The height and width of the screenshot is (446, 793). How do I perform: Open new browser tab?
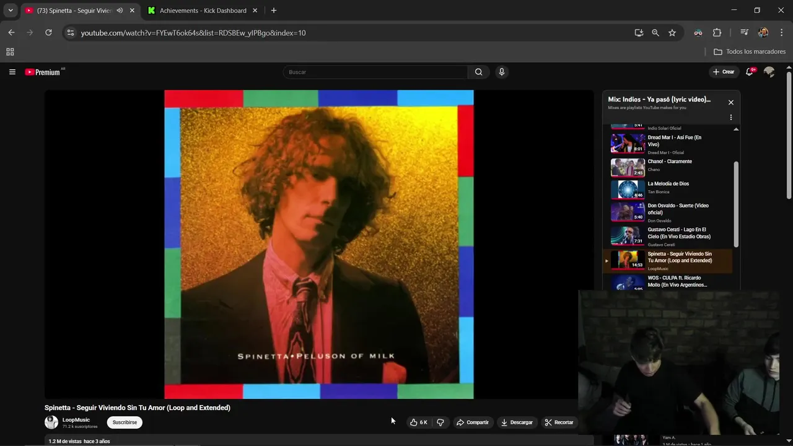click(274, 11)
